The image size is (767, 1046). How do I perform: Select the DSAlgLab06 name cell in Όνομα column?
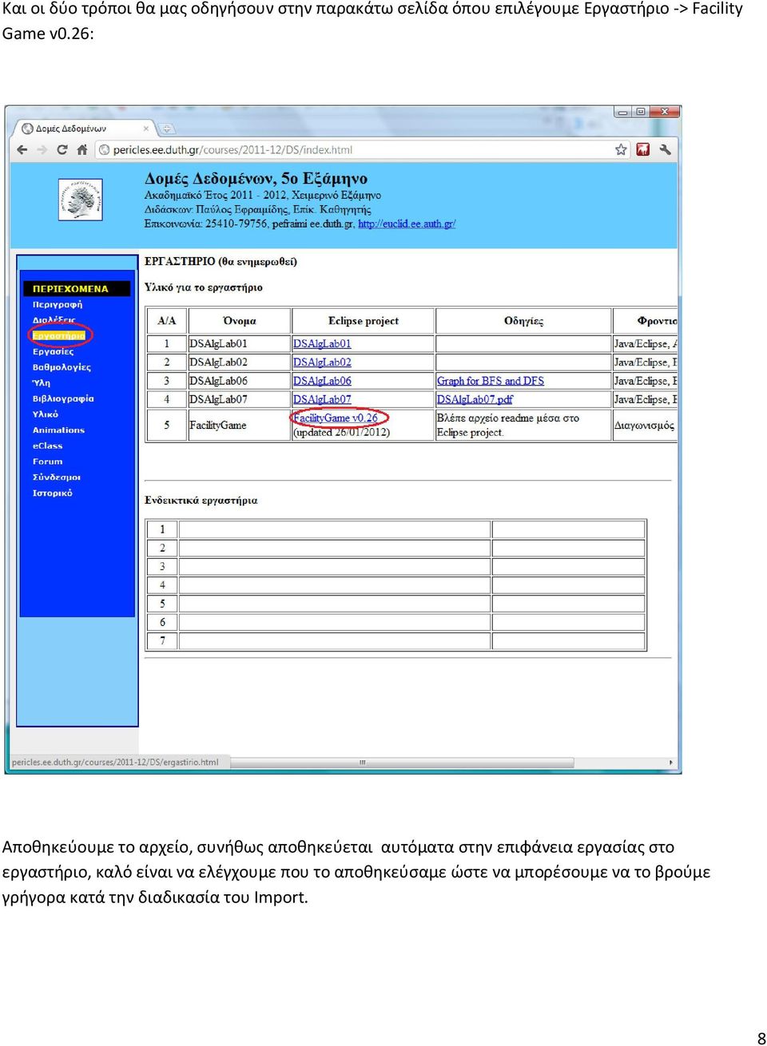pyautogui.click(x=240, y=381)
